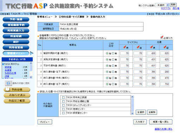Click the 全解除 button

pos(152,112)
